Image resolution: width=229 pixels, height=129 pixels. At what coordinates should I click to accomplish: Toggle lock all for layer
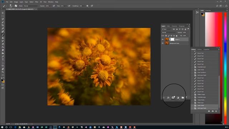click(x=176, y=36)
